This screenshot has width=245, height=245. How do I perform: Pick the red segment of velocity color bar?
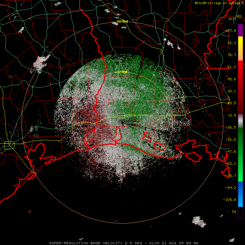240,87
